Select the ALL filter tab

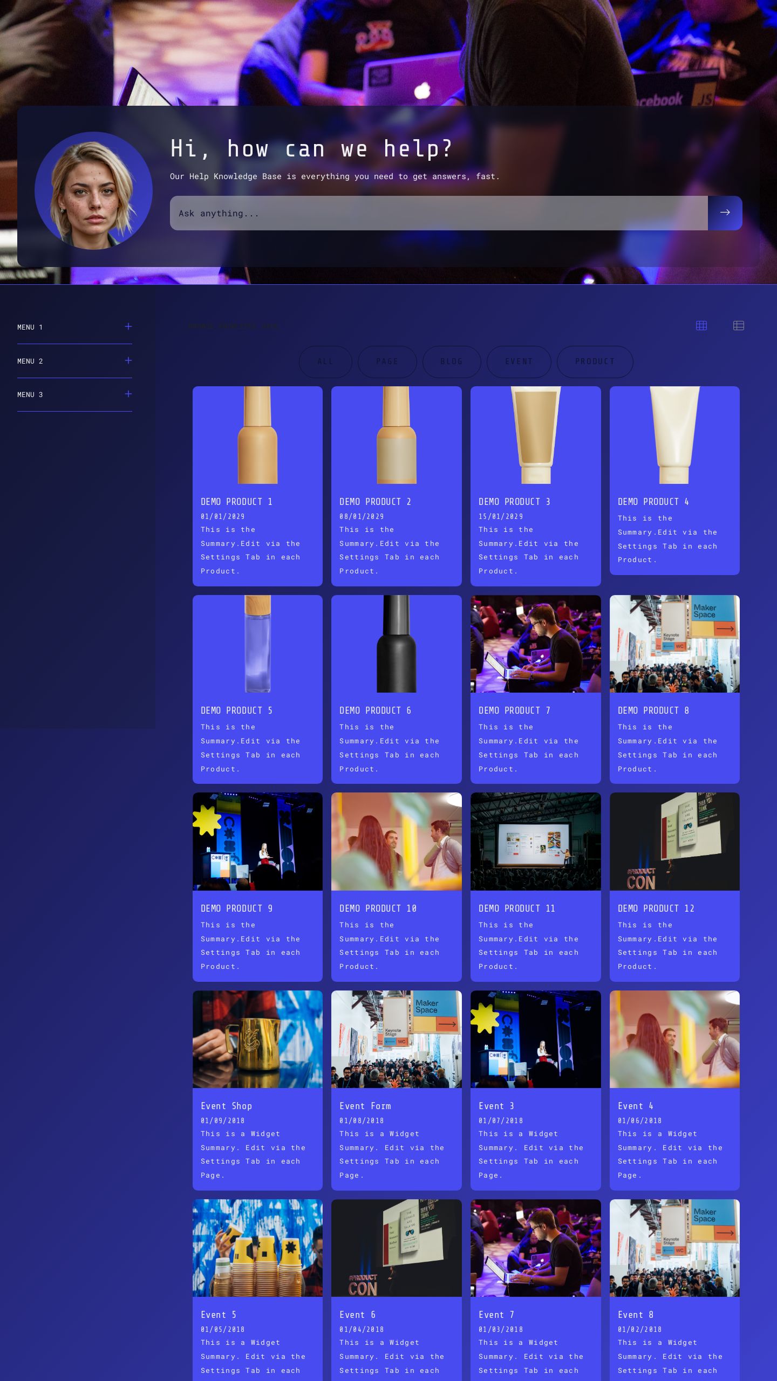[x=325, y=361]
